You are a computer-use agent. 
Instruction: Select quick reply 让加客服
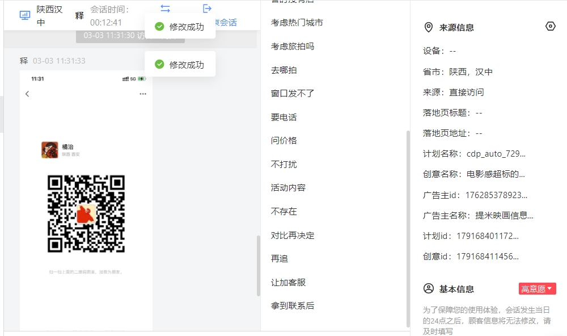tap(288, 283)
